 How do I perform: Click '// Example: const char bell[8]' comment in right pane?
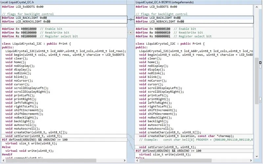[x=196, y=140]
